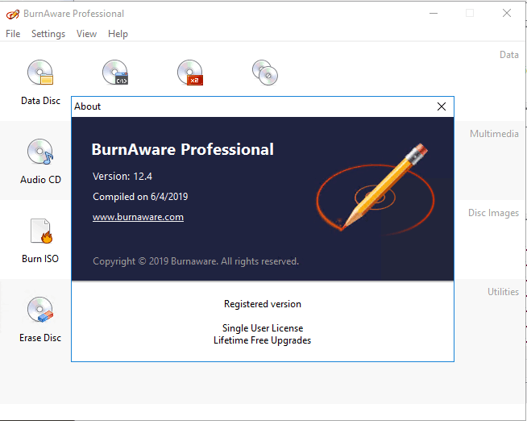This screenshot has height=421, width=527.
Task: Open the Help menu
Action: pyautogui.click(x=118, y=34)
